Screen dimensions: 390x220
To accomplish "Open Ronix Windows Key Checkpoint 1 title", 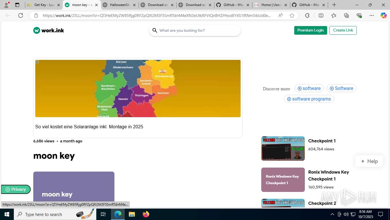I will click(x=329, y=176).
